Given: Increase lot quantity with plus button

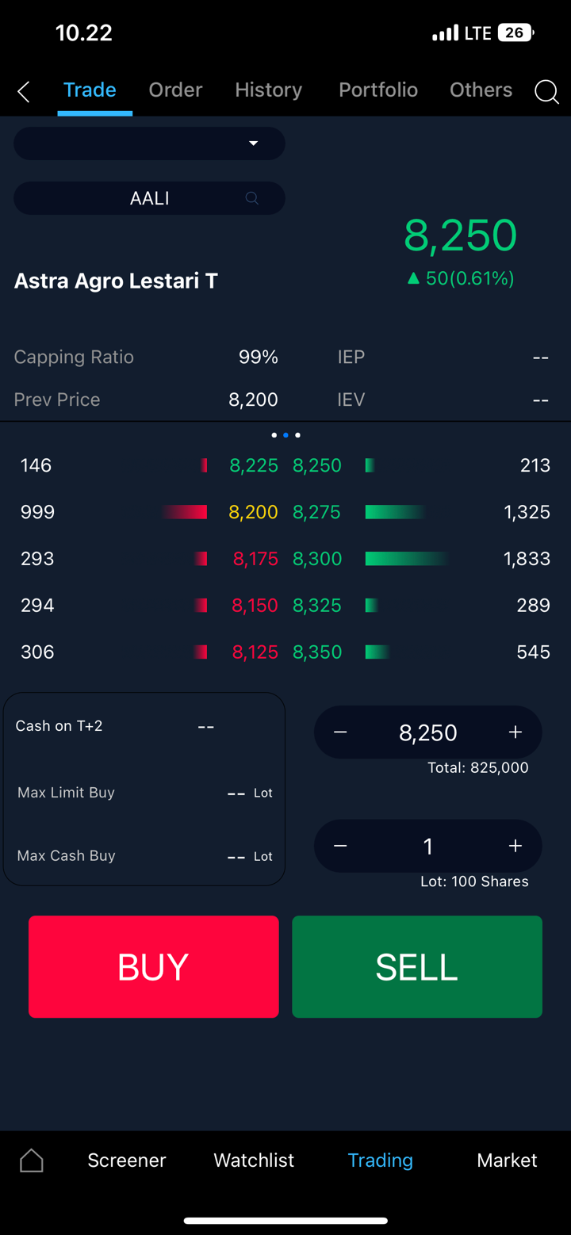Looking at the screenshot, I should 515,847.
